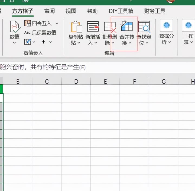195x191 pixels.
Task: Expand the 复制粘贴 dropdown
Action: pyautogui.click(x=79, y=43)
